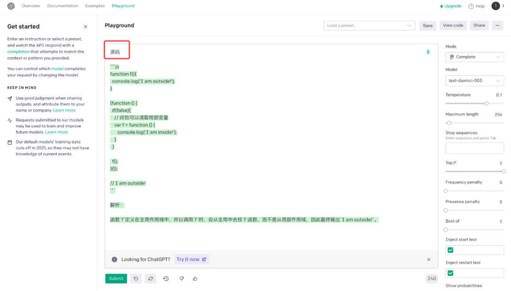
Task: Expand the Mode dropdown showing Complete
Action: 475,57
